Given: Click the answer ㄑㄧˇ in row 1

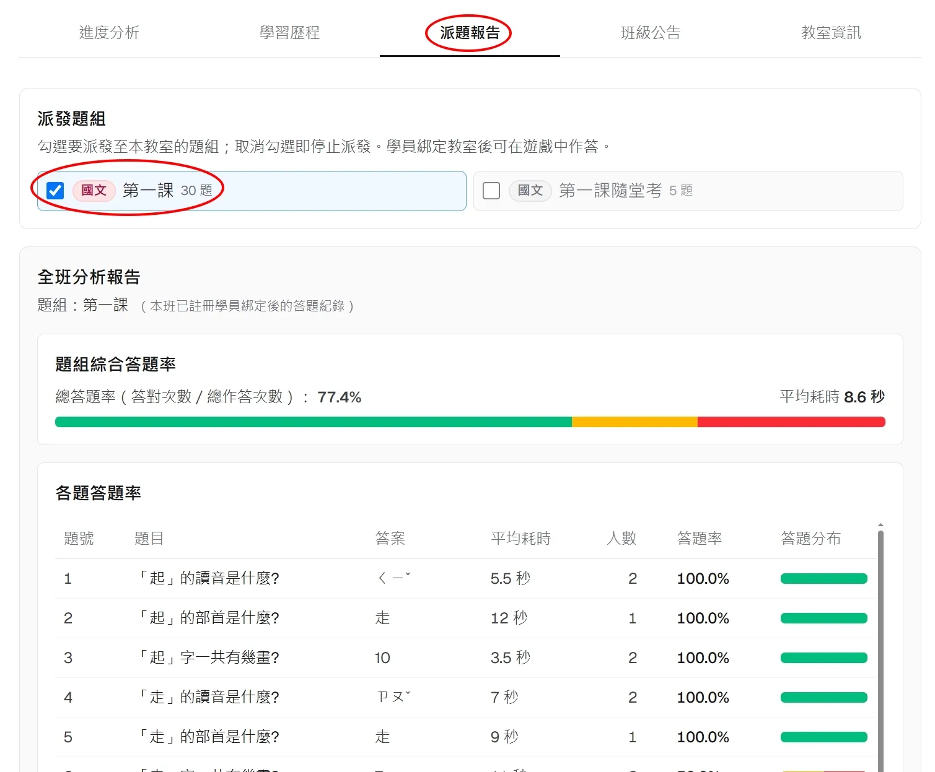Looking at the screenshot, I should 394,578.
